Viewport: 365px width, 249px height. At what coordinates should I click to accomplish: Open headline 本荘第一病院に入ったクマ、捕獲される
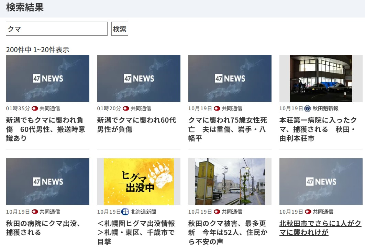point(318,129)
